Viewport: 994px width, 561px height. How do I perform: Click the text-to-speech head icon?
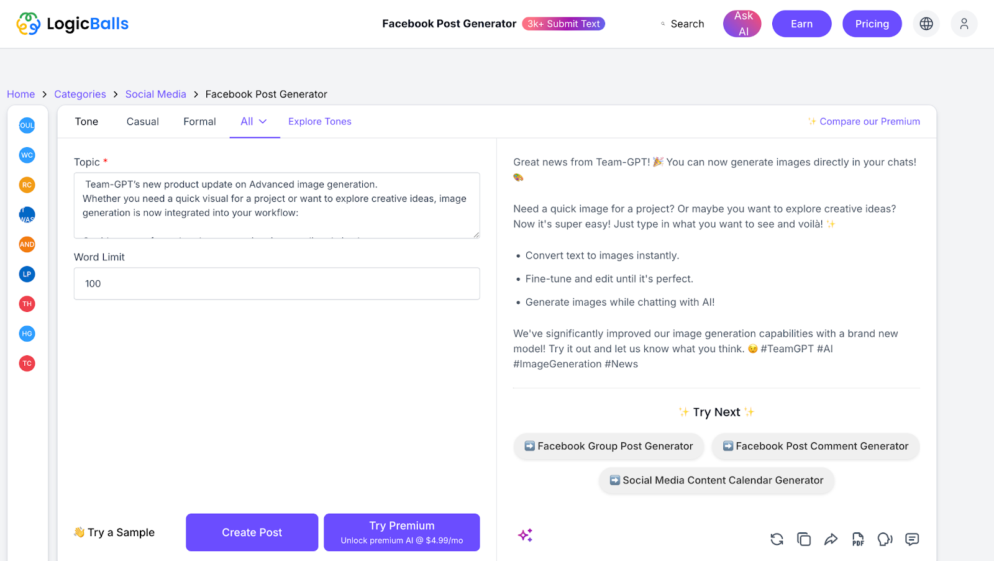pyautogui.click(x=885, y=539)
